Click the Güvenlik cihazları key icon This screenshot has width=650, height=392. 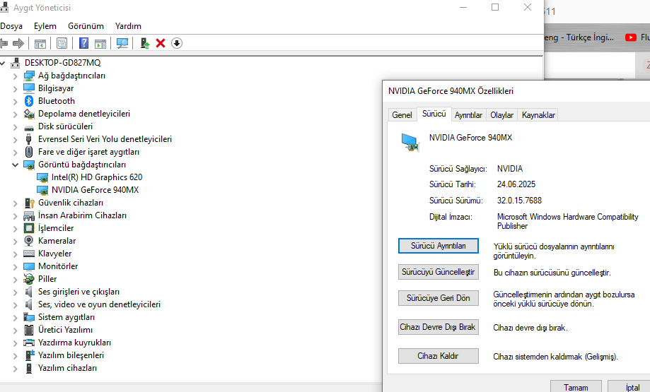[28, 203]
